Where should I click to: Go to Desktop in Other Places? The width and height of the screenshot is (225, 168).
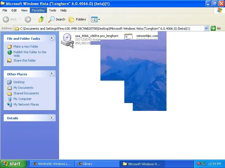click(x=19, y=82)
